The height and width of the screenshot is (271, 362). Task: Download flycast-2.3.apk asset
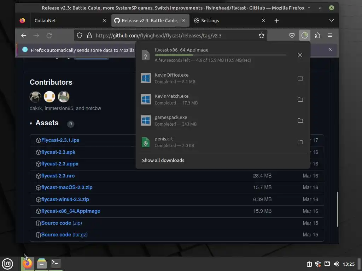58,152
